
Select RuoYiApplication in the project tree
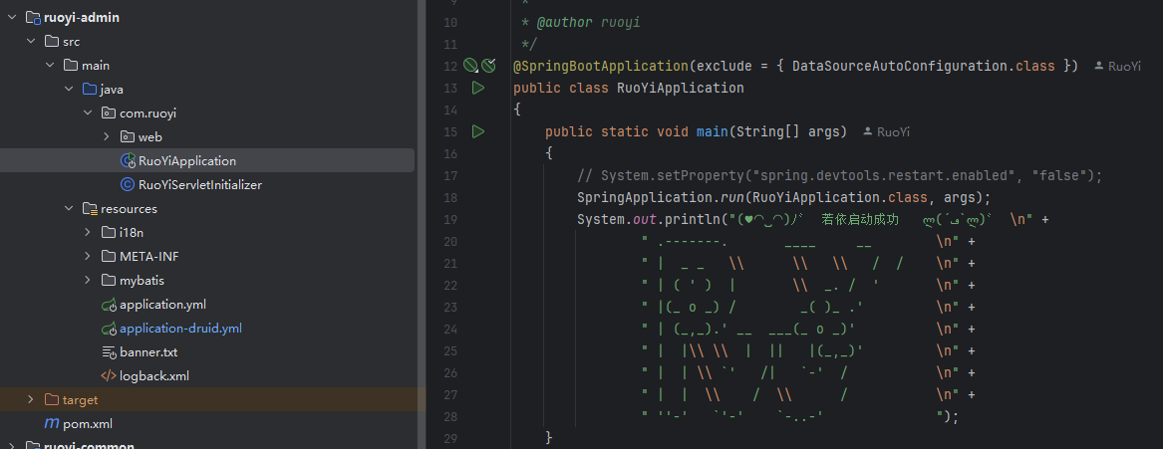(187, 160)
